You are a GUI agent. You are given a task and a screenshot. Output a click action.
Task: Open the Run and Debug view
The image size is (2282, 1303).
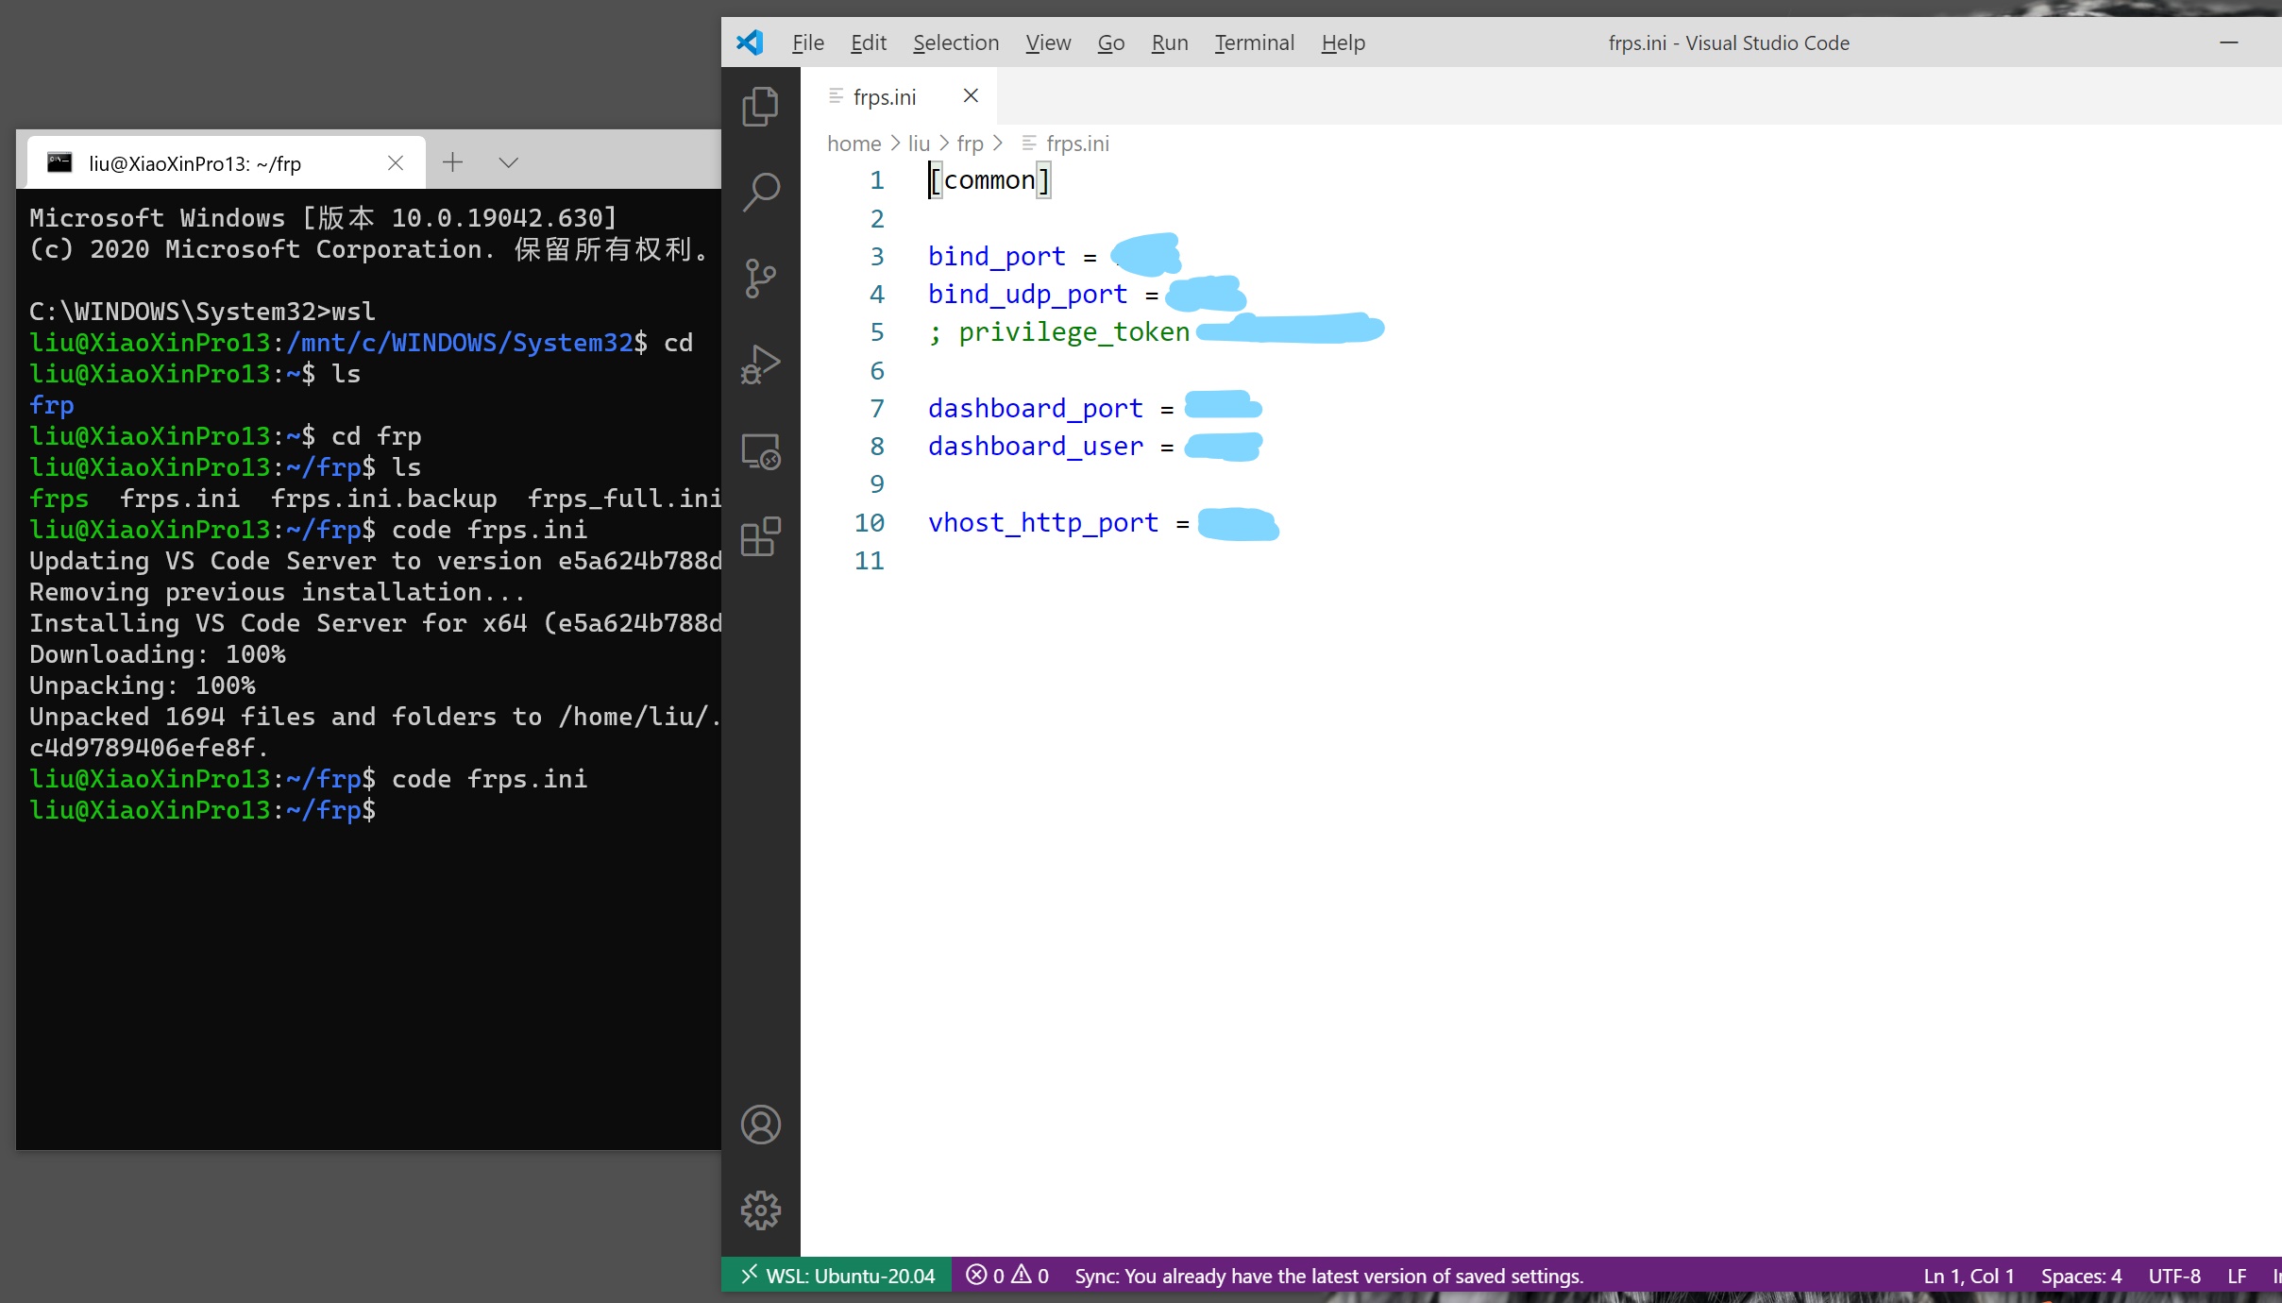pyautogui.click(x=760, y=364)
